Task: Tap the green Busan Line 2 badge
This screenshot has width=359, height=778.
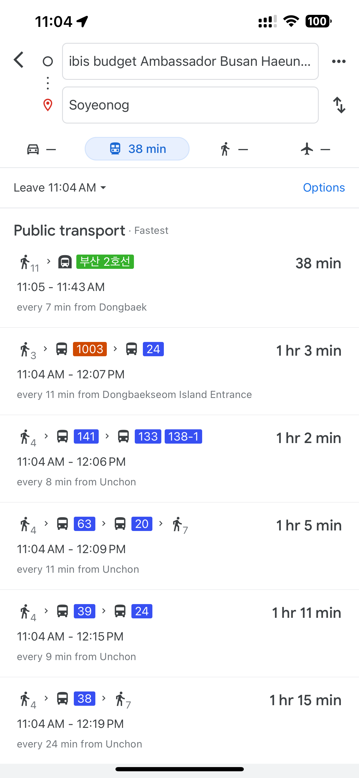Action: click(x=105, y=262)
